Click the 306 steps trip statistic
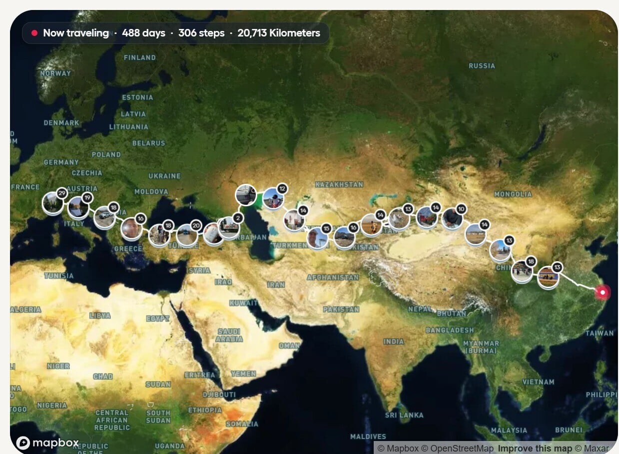This screenshot has width=619, height=454. click(x=201, y=33)
